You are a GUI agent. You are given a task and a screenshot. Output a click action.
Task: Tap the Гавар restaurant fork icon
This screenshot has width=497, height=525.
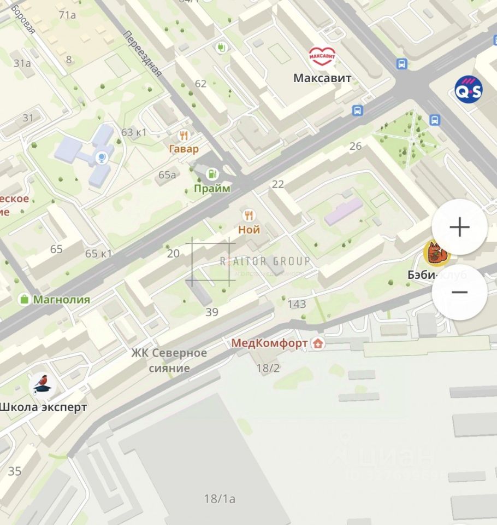click(x=184, y=136)
